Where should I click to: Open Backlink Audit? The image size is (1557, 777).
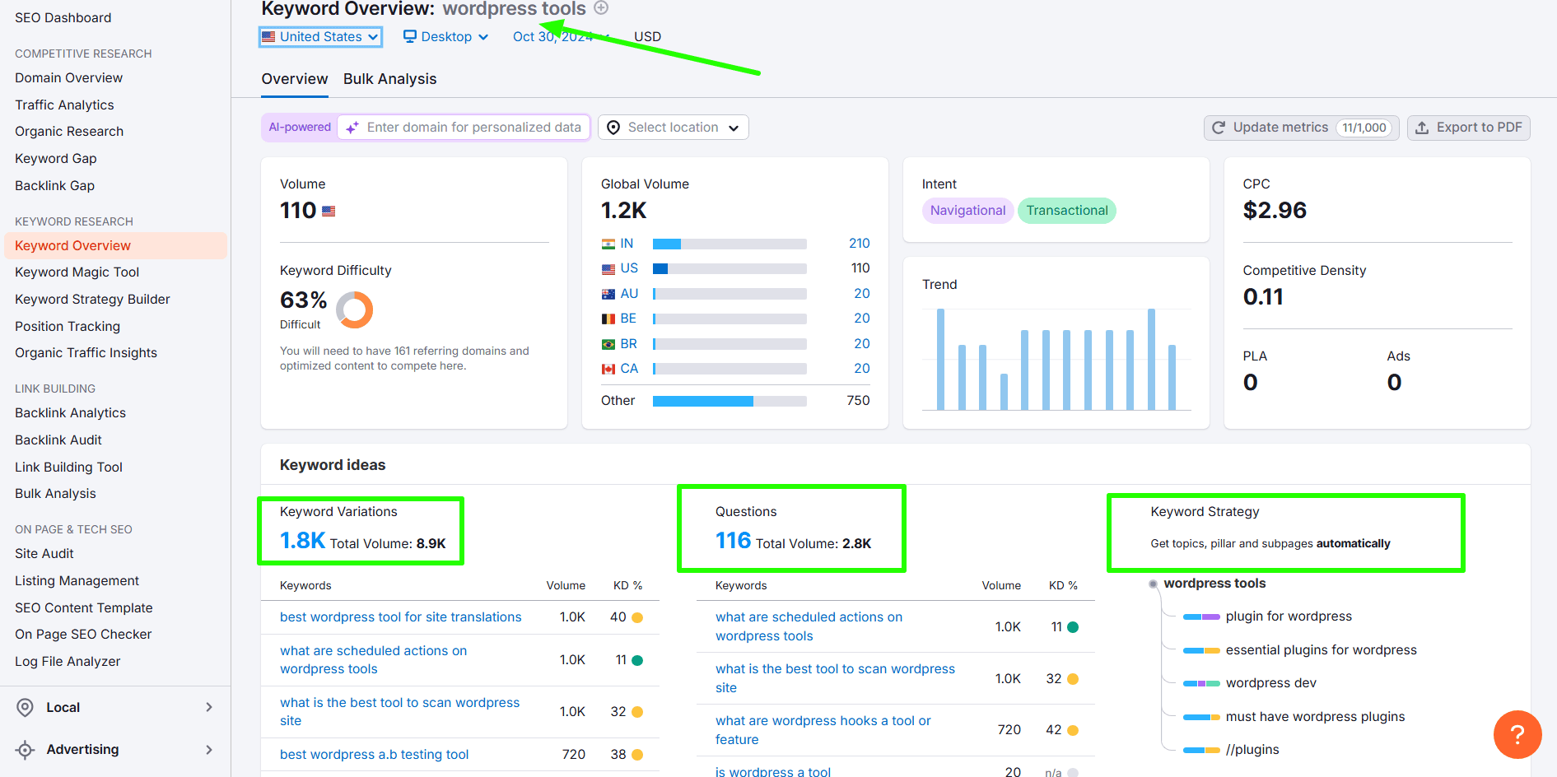click(58, 440)
